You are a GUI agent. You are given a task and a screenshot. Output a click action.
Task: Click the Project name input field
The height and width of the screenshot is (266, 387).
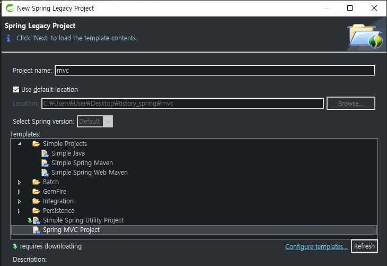tap(215, 71)
